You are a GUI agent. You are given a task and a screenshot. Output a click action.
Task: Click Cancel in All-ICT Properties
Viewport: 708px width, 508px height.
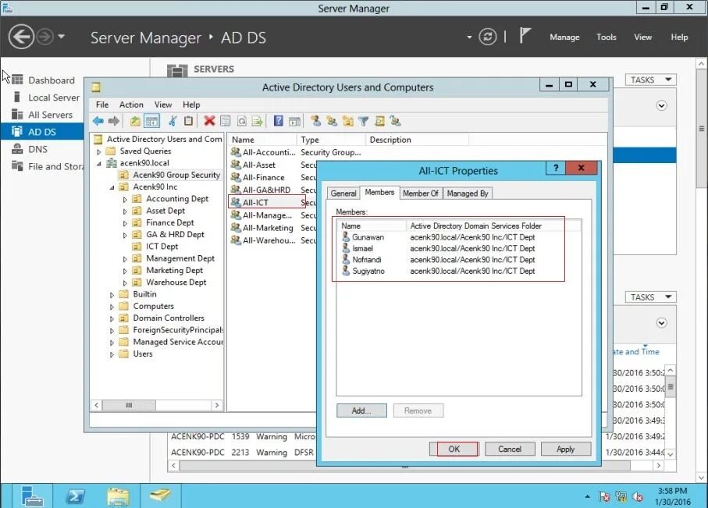click(509, 449)
